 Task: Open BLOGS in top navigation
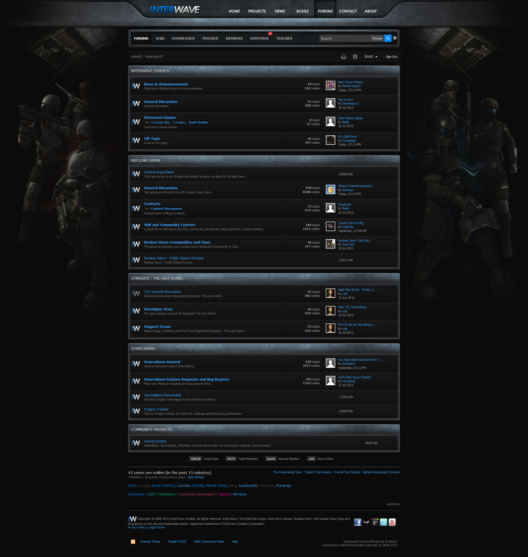pyautogui.click(x=302, y=11)
